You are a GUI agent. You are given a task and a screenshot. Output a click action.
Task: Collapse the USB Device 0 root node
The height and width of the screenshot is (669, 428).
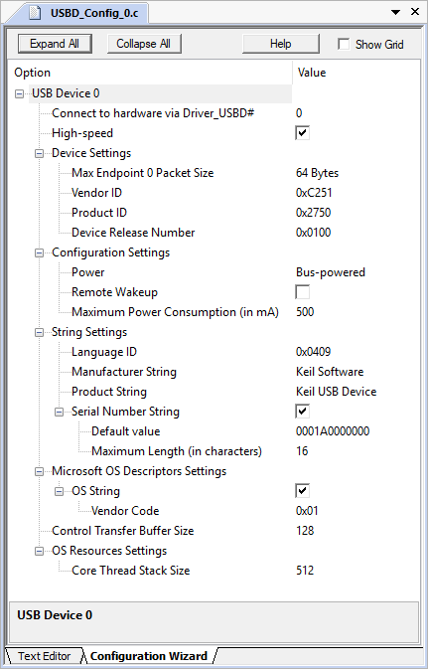(x=19, y=93)
